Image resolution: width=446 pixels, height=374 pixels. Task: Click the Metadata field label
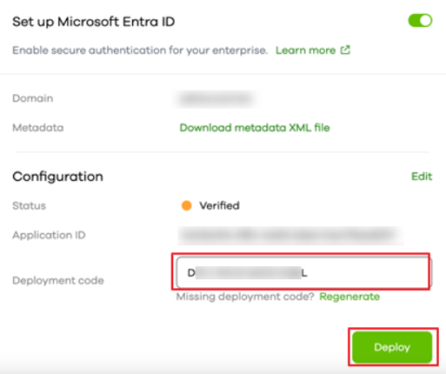coord(38,128)
